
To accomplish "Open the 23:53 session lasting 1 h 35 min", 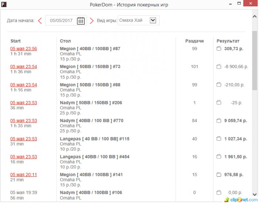I will point(24,121).
